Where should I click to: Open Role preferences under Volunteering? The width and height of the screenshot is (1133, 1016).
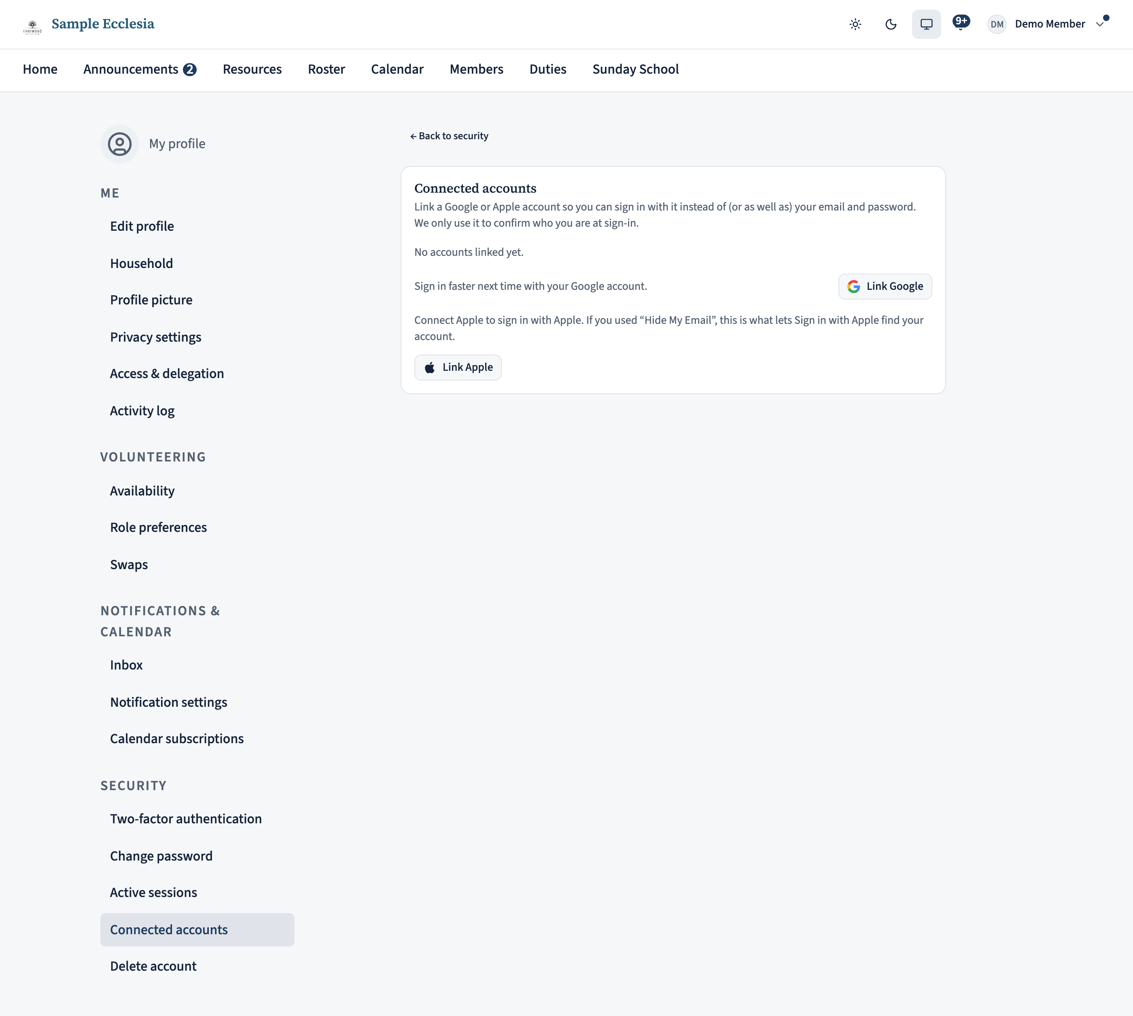tap(197, 527)
